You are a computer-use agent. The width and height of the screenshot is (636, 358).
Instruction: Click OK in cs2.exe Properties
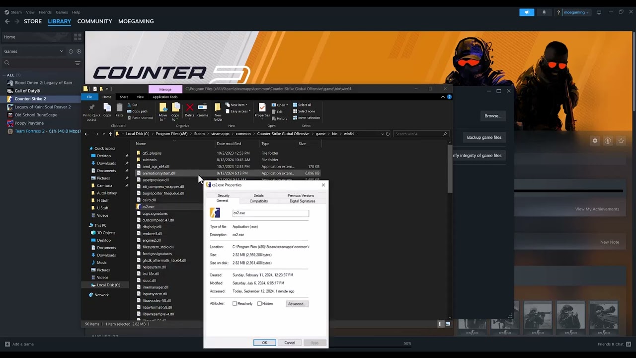click(264, 343)
